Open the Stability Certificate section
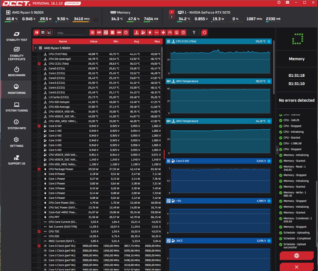318x271 pixels. tap(17, 54)
